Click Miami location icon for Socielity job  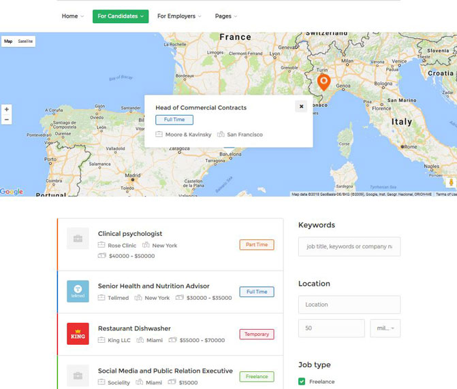pos(140,382)
